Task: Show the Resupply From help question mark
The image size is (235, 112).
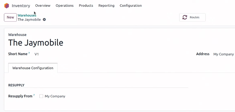Action: coord(34,95)
